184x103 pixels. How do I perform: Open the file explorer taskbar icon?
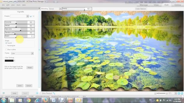click(x=12, y=100)
